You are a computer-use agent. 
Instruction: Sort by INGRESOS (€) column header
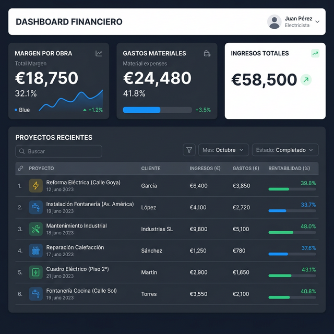[x=205, y=168]
